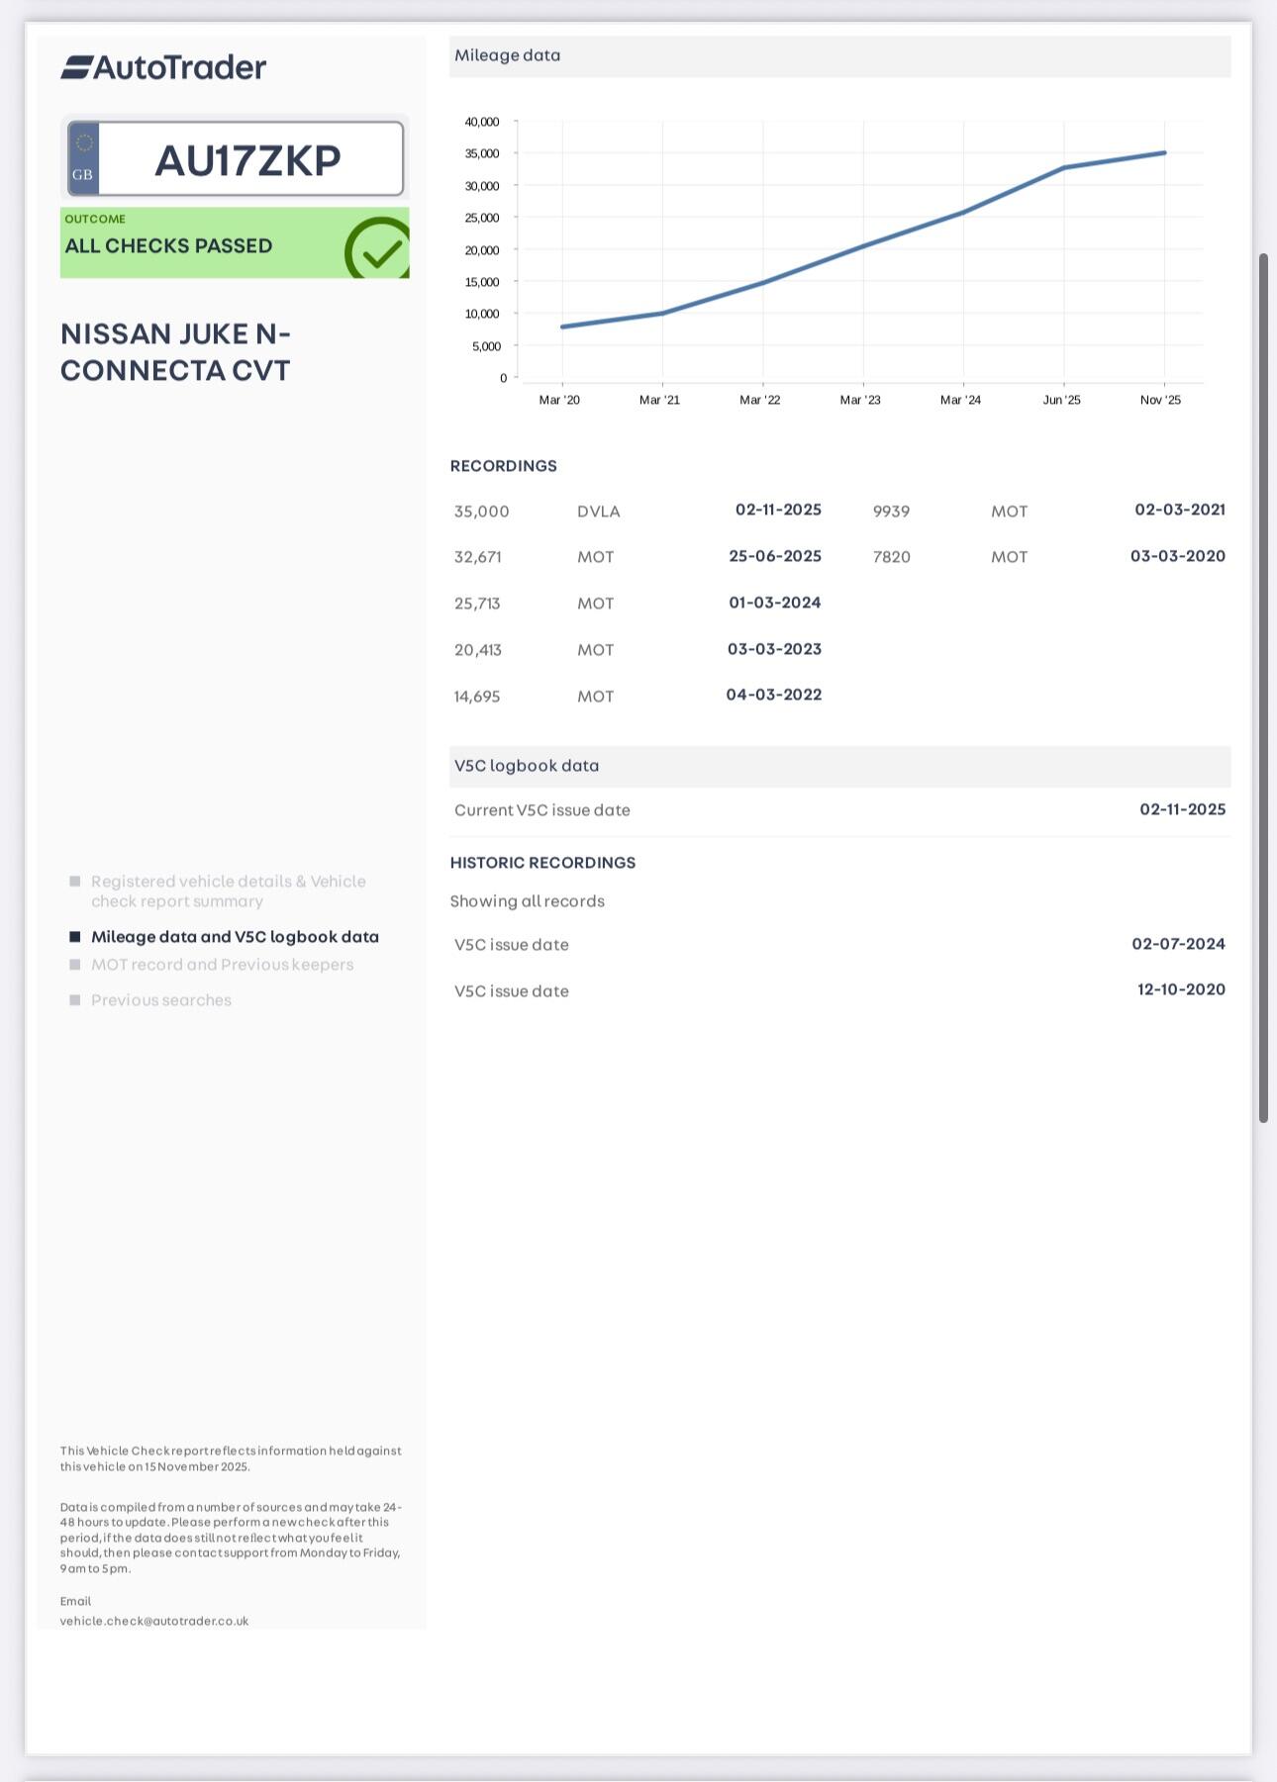Image resolution: width=1277 pixels, height=1782 pixels.
Task: Open Previous searches section
Action: [161, 999]
